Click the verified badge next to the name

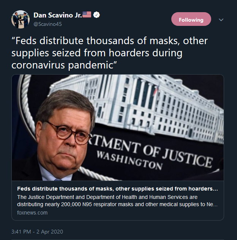(x=97, y=15)
